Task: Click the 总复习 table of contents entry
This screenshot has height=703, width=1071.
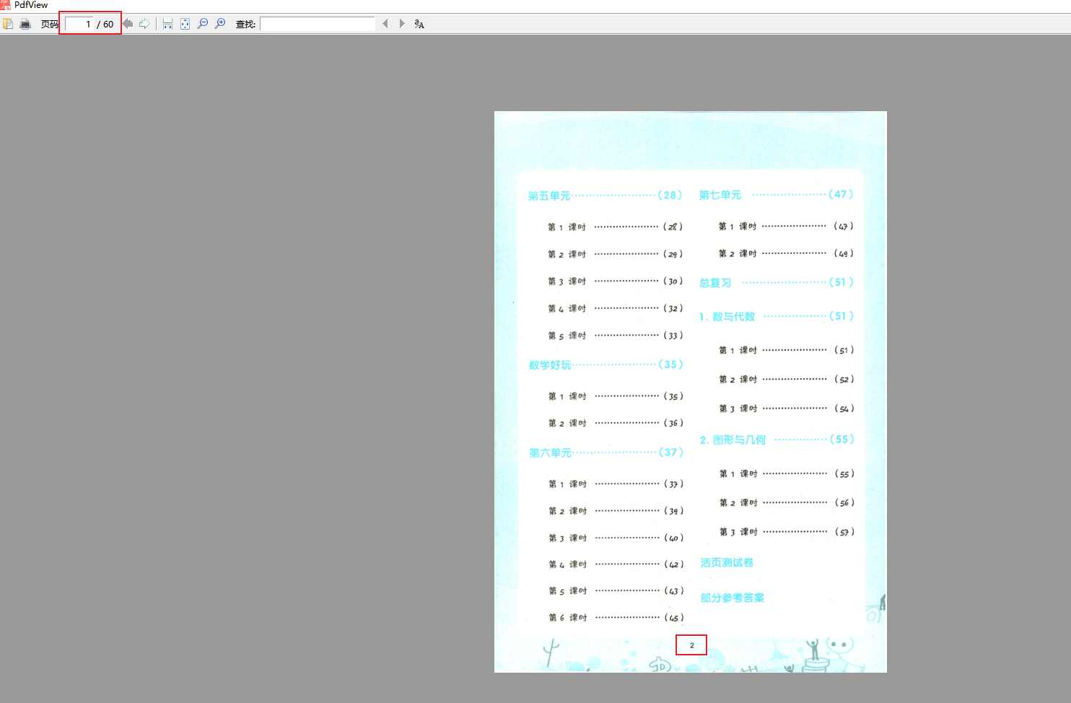Action: click(714, 282)
